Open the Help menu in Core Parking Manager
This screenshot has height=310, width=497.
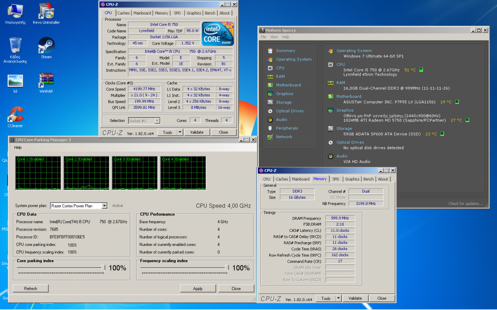(x=18, y=148)
